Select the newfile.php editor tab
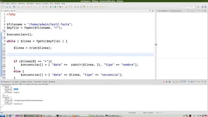 click(8, 11)
